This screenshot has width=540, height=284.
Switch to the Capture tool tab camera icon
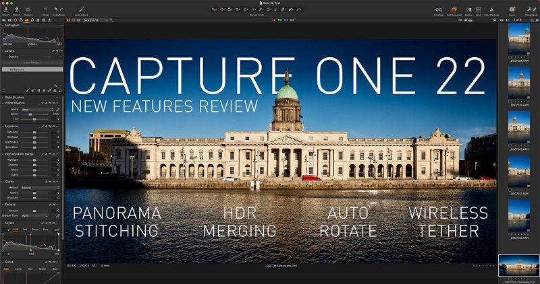9,20
